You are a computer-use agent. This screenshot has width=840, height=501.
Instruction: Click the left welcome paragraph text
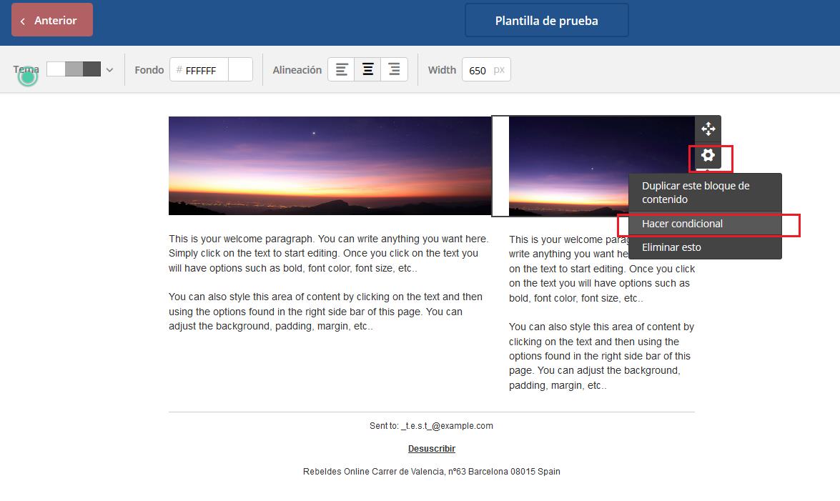tap(329, 254)
